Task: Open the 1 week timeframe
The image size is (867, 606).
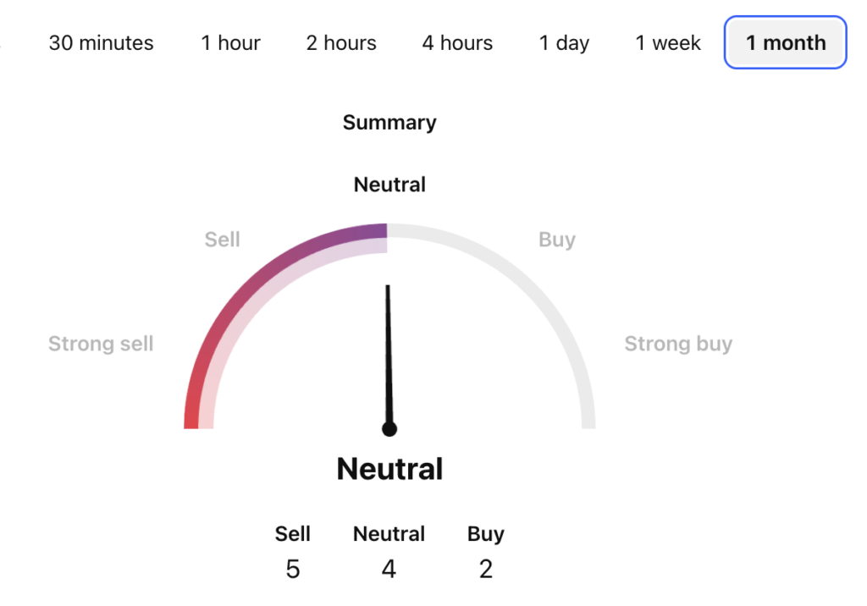Action: (x=668, y=43)
